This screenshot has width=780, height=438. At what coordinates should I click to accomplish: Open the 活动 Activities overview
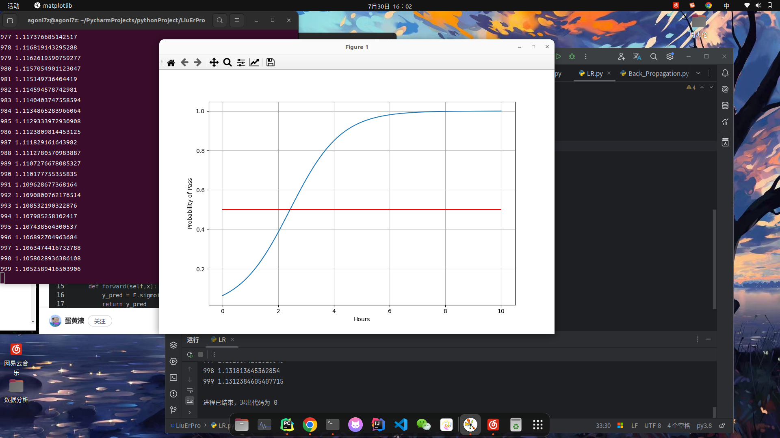click(x=13, y=6)
